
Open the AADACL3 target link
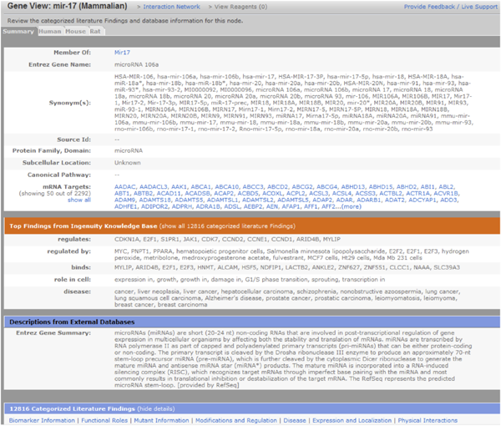(154, 187)
